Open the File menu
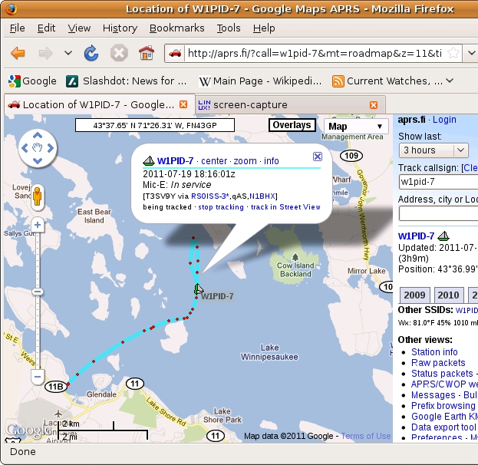 tap(18, 28)
